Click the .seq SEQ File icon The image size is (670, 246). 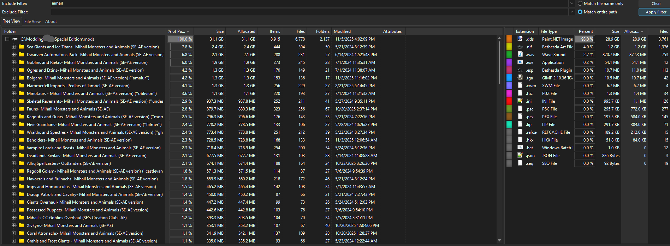click(x=520, y=163)
